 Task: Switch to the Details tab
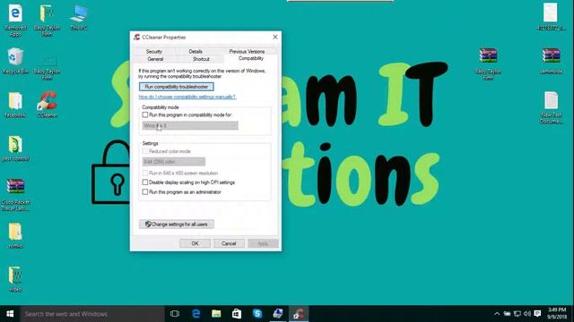[x=196, y=52]
